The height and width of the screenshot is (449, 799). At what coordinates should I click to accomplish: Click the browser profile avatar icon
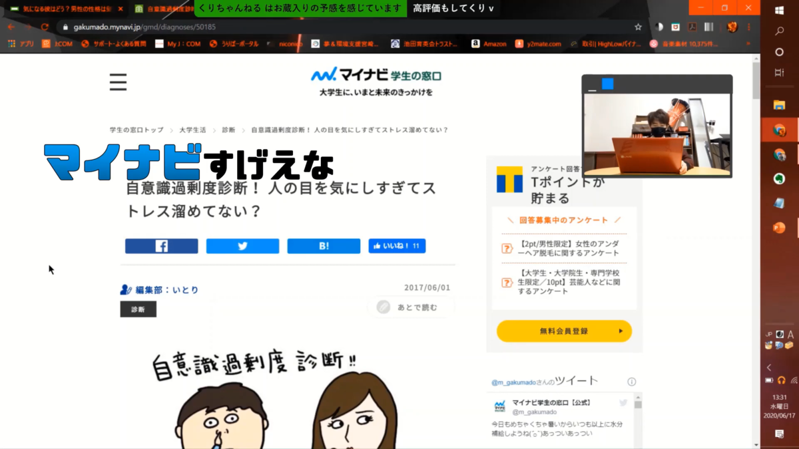tap(732, 27)
